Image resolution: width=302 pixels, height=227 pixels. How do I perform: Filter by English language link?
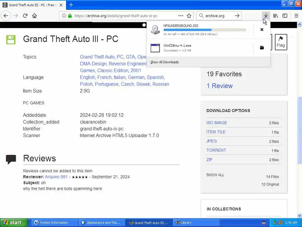(87, 77)
